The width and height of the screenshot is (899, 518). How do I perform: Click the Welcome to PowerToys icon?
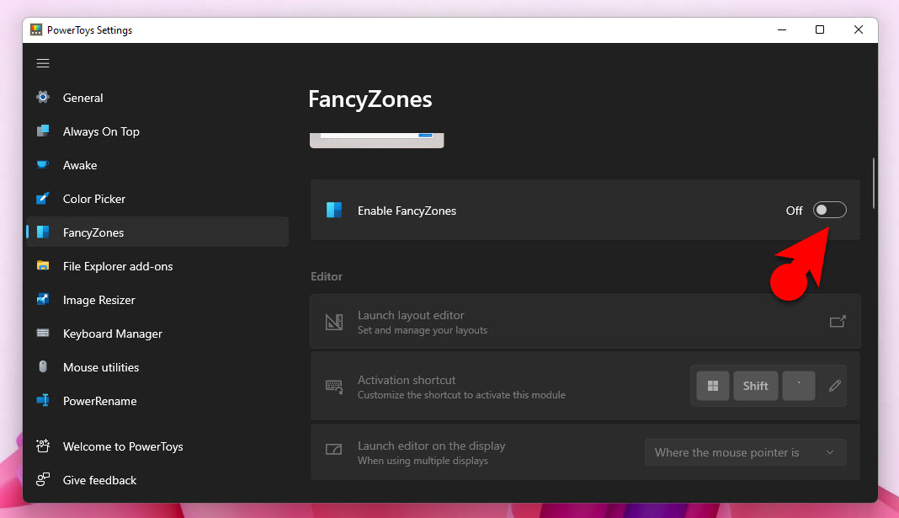[43, 446]
